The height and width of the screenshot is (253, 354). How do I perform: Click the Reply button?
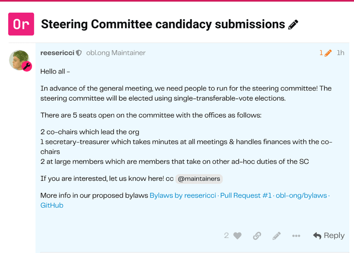click(329, 236)
